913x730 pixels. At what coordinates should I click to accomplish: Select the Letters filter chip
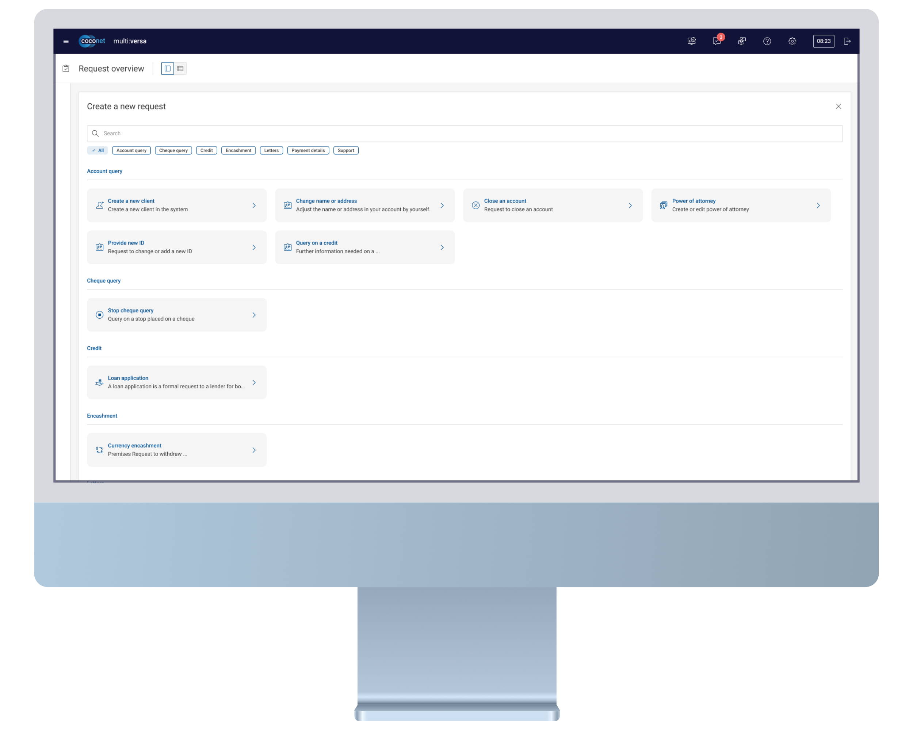[271, 150]
